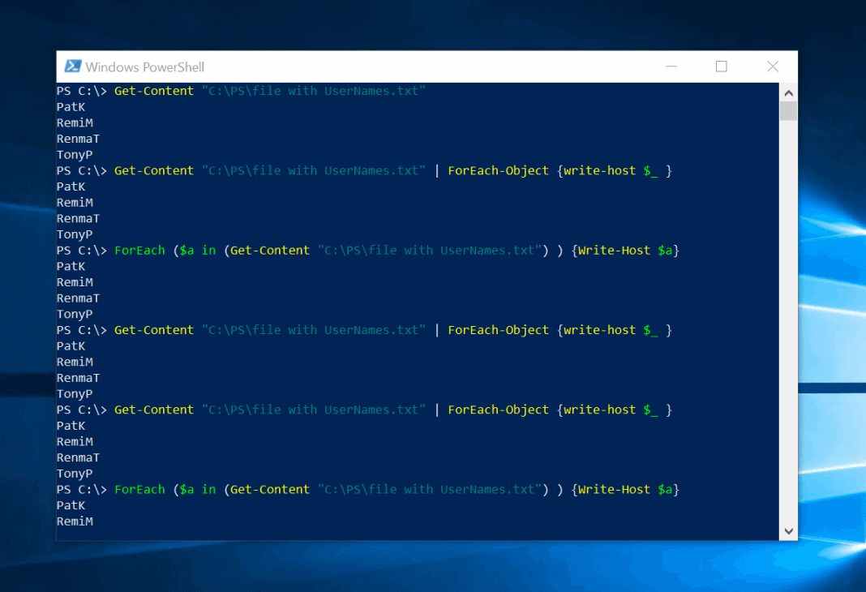Click the minimize window control
This screenshot has width=866, height=592.
670,66
